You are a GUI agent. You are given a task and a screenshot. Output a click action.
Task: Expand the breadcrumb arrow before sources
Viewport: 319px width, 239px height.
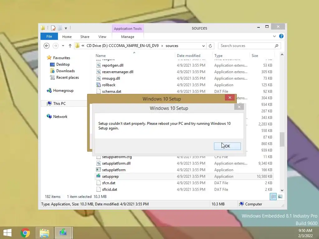pyautogui.click(x=162, y=46)
